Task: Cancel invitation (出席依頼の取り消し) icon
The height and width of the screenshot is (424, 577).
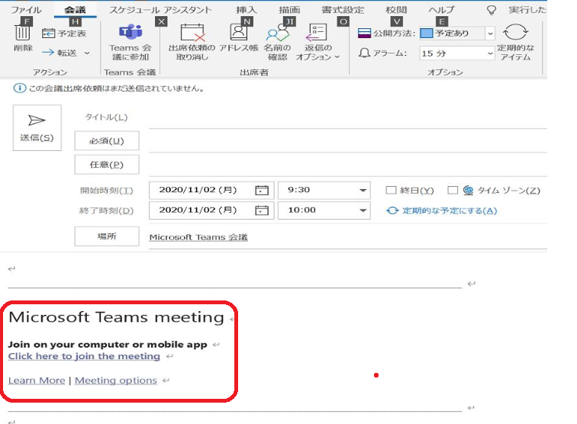Action: [192, 32]
